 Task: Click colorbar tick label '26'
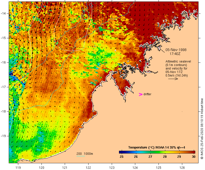pos(136,157)
